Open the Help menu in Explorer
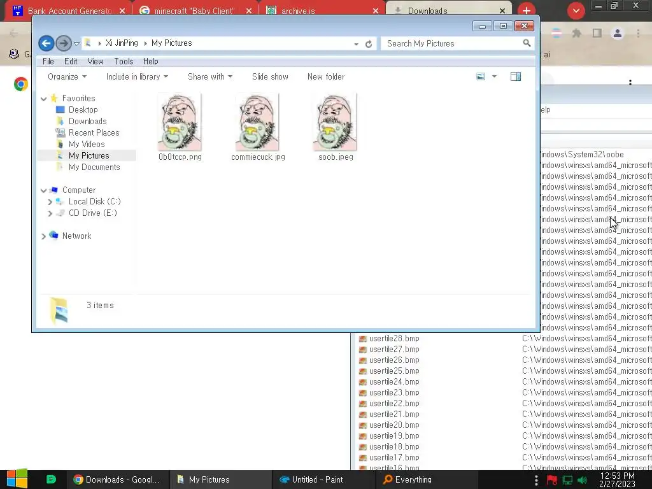This screenshot has width=652, height=489. (x=150, y=61)
